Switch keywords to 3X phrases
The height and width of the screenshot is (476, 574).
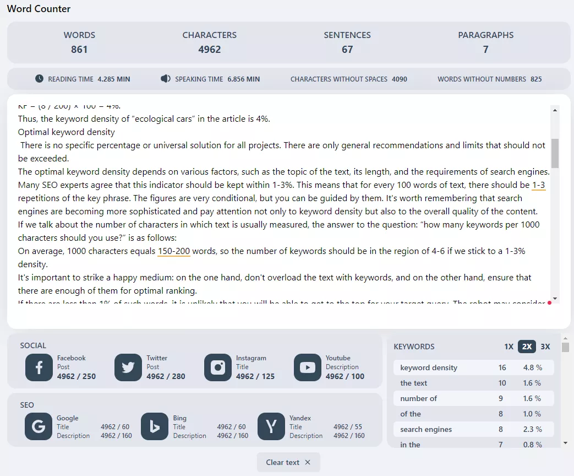point(545,347)
